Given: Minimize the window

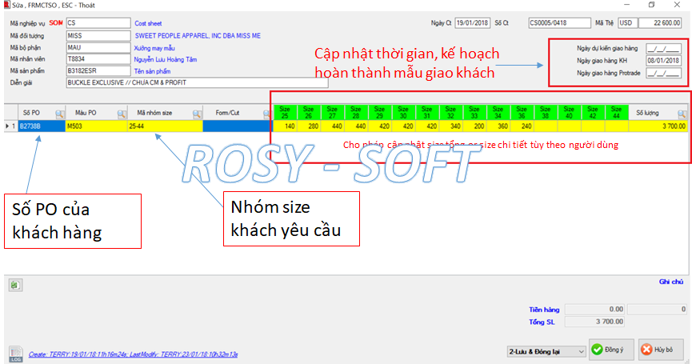Looking at the screenshot, I should coord(626,5).
